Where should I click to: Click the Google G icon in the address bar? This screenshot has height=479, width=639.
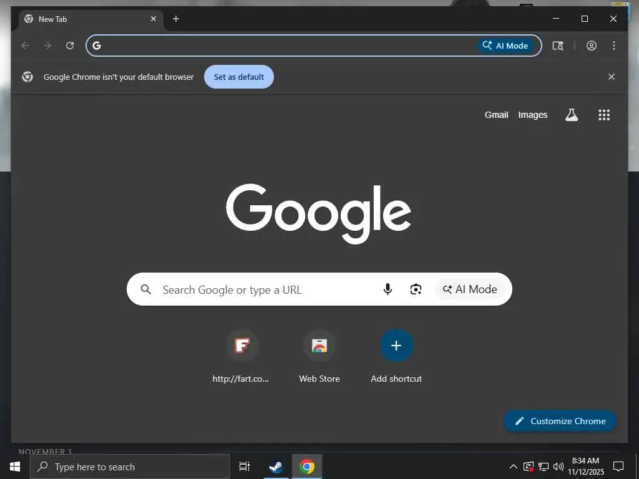pos(97,46)
